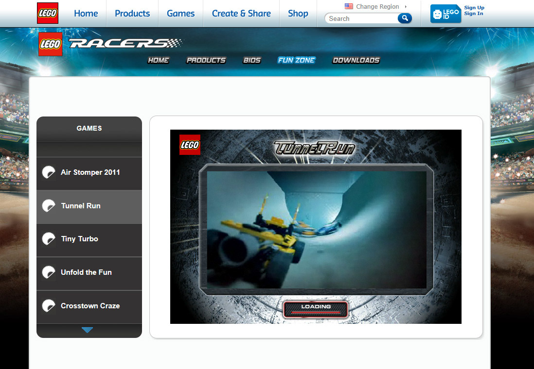Open the Create & Share menu
The width and height of the screenshot is (534, 369).
241,13
